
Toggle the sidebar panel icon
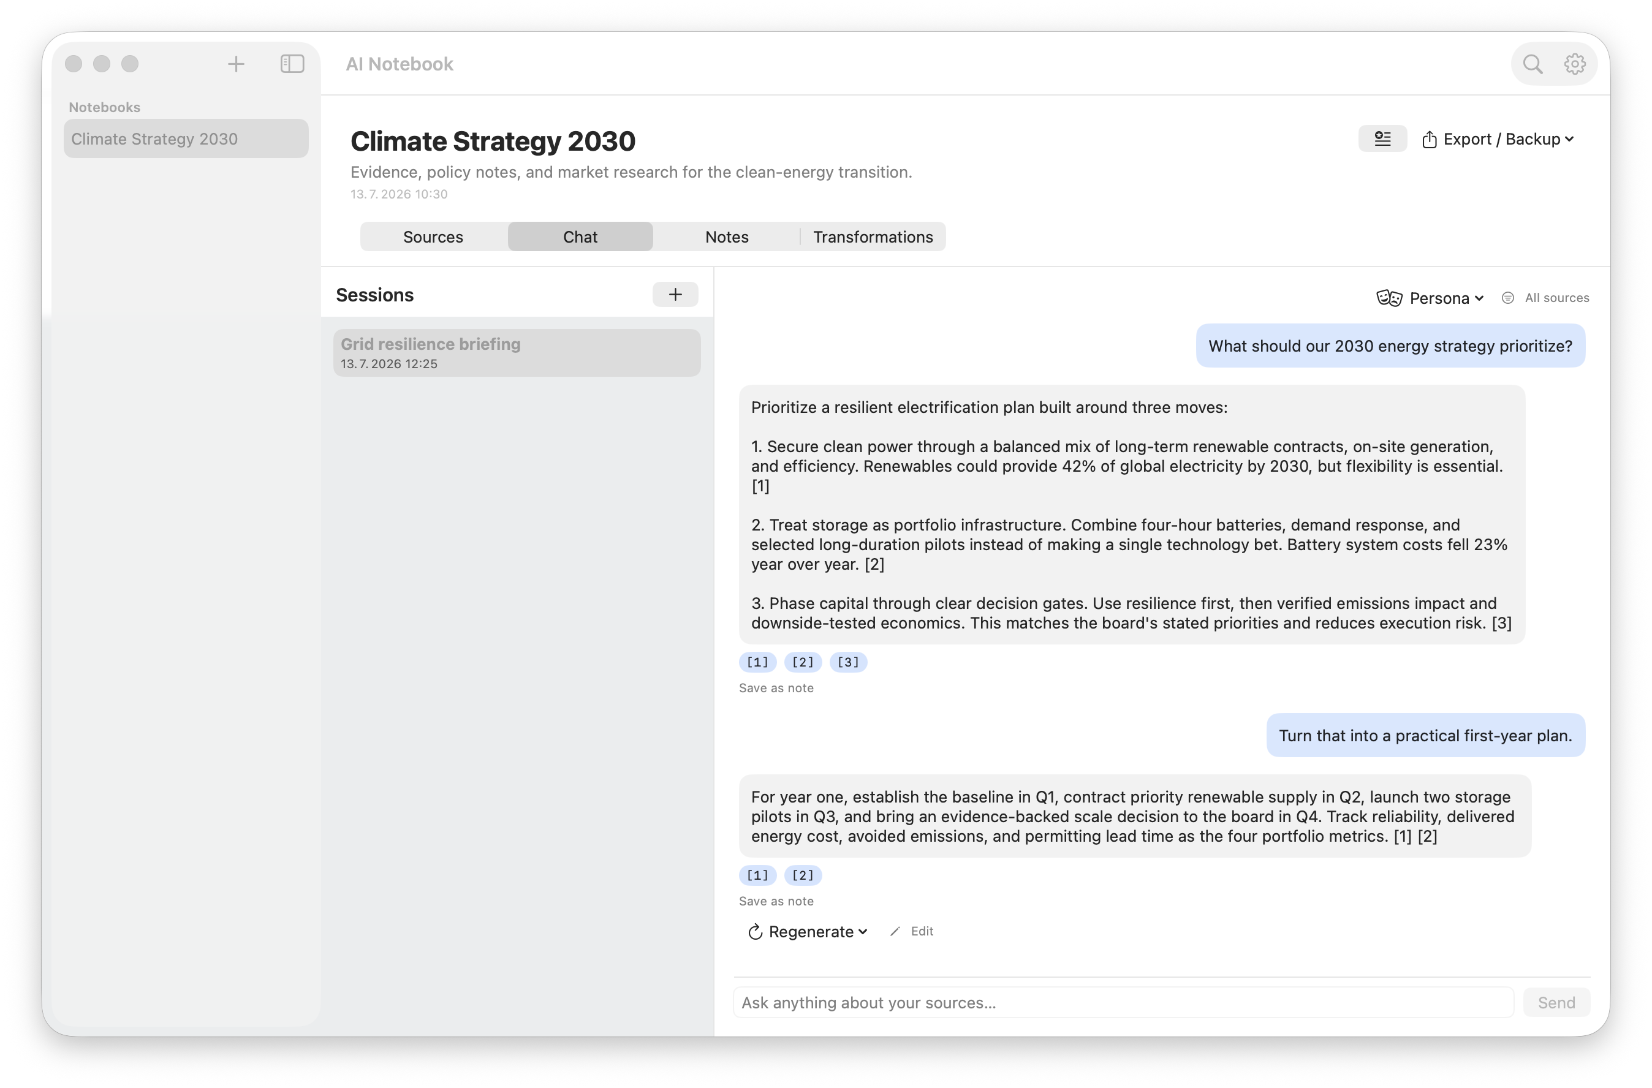click(292, 64)
